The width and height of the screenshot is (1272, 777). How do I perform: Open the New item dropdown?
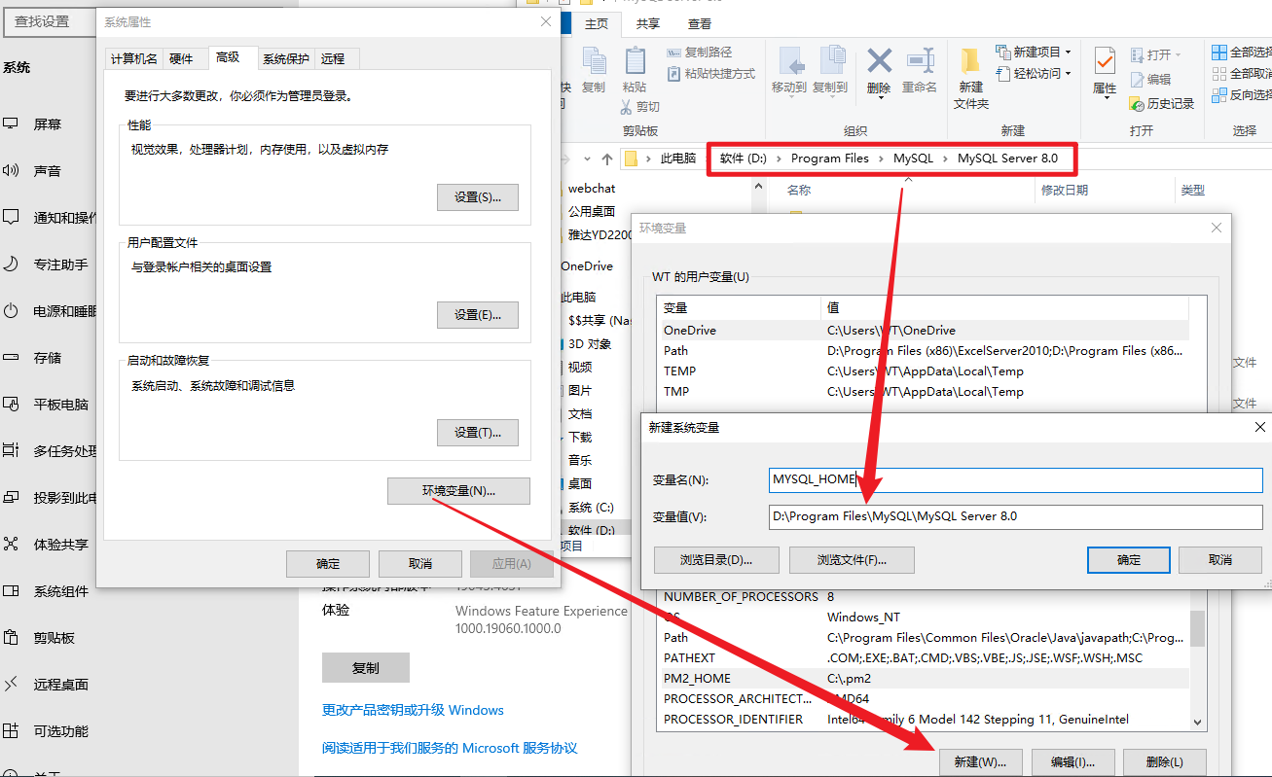1033,52
